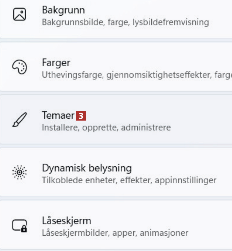
Task: Click "Bakgrunnsbilde, farge, lysbildefremvisning" description
Action: 125,22
